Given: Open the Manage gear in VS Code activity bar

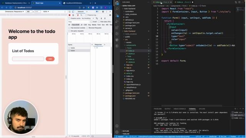Looking at the screenshot, I should 117,132.
